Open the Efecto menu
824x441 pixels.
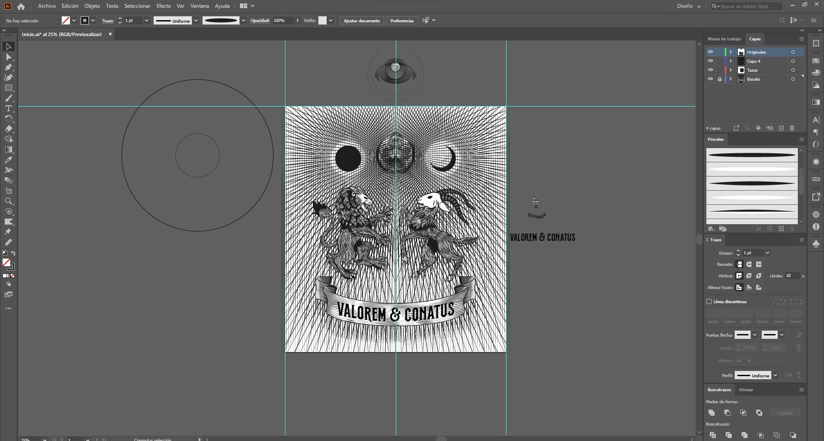(x=164, y=6)
